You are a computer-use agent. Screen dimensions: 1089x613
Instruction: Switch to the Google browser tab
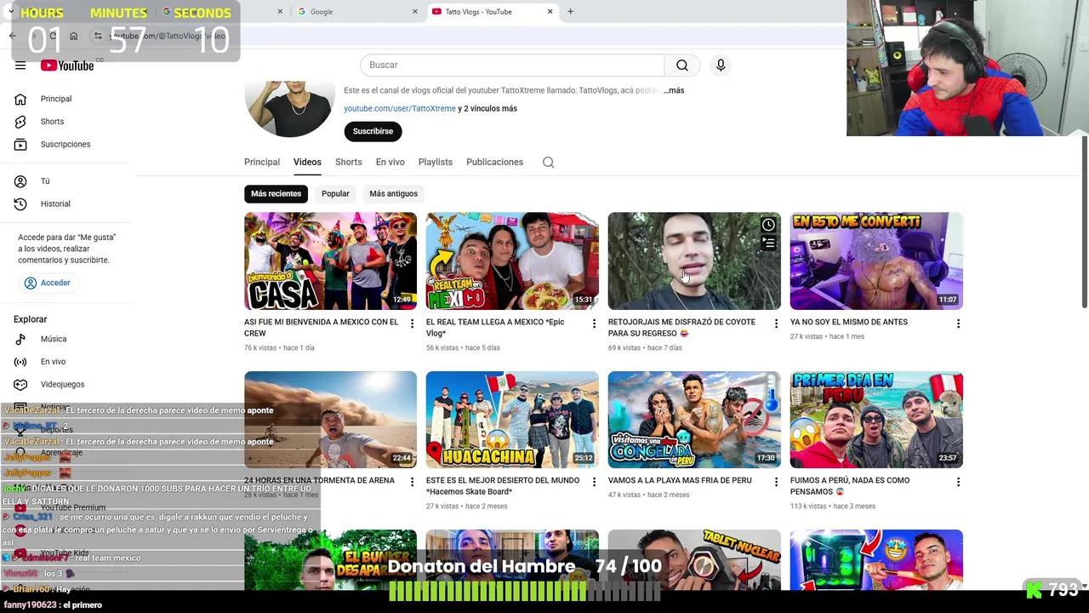356,12
